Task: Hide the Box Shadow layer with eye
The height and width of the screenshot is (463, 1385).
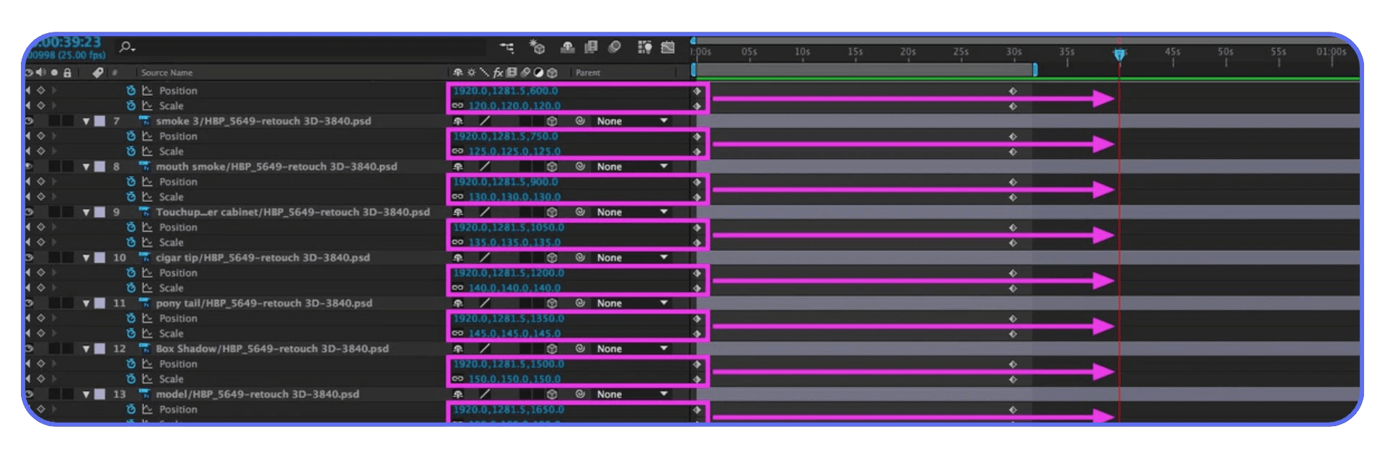Action: tap(30, 348)
